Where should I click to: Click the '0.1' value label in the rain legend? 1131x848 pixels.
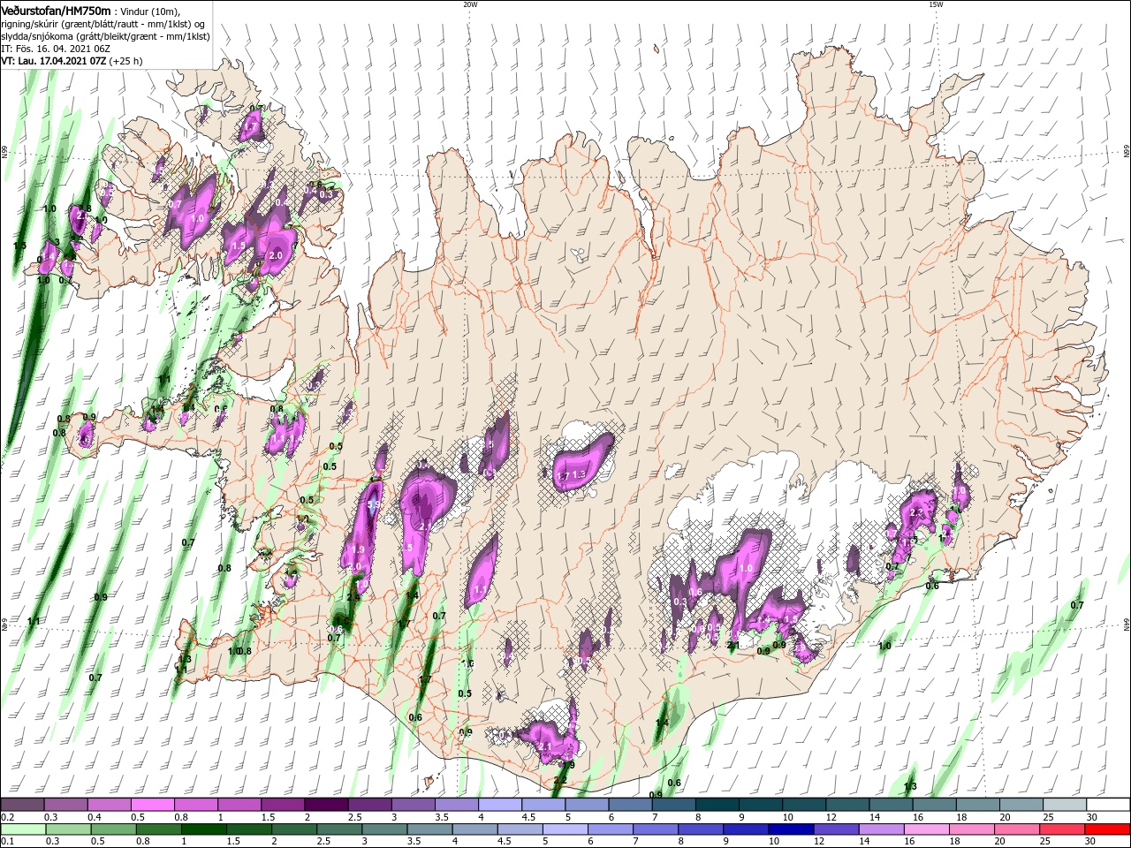(7, 842)
